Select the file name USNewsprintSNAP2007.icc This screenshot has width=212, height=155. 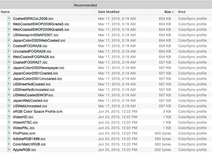pyautogui.click(x=36, y=35)
